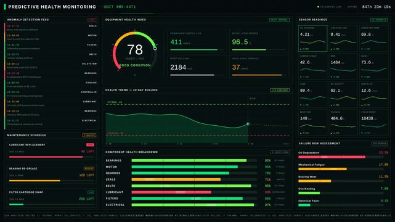
Task: Click the red LUBRICANT health bar in breakdown
Action: (x=171, y=192)
